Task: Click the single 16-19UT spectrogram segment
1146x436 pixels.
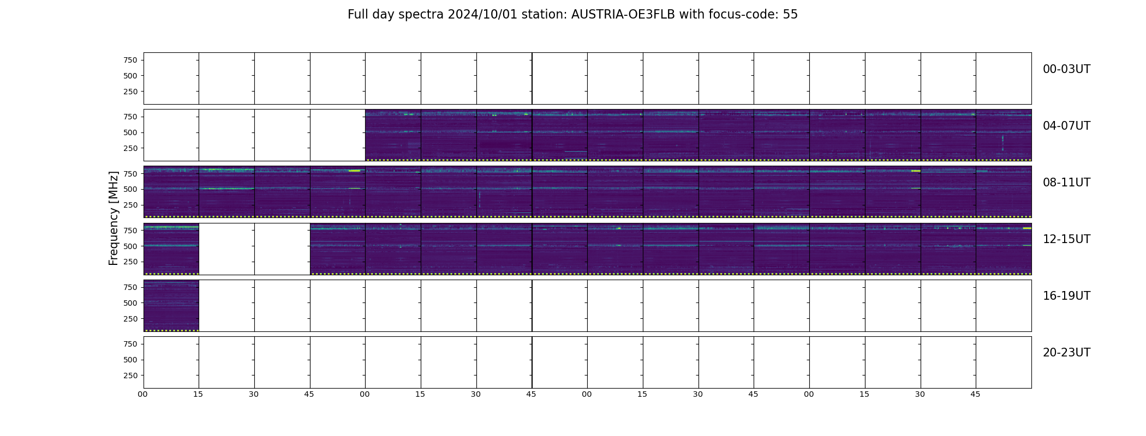Action: pos(171,305)
